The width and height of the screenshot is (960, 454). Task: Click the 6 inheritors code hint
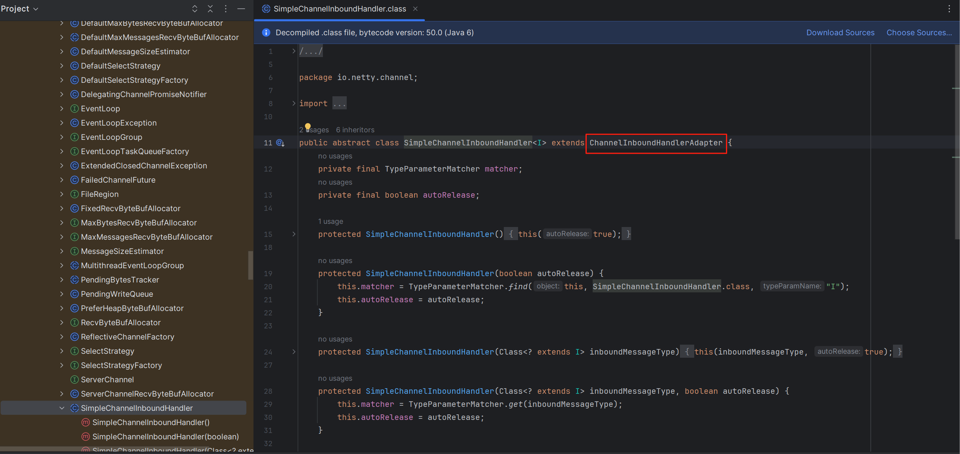coord(355,130)
